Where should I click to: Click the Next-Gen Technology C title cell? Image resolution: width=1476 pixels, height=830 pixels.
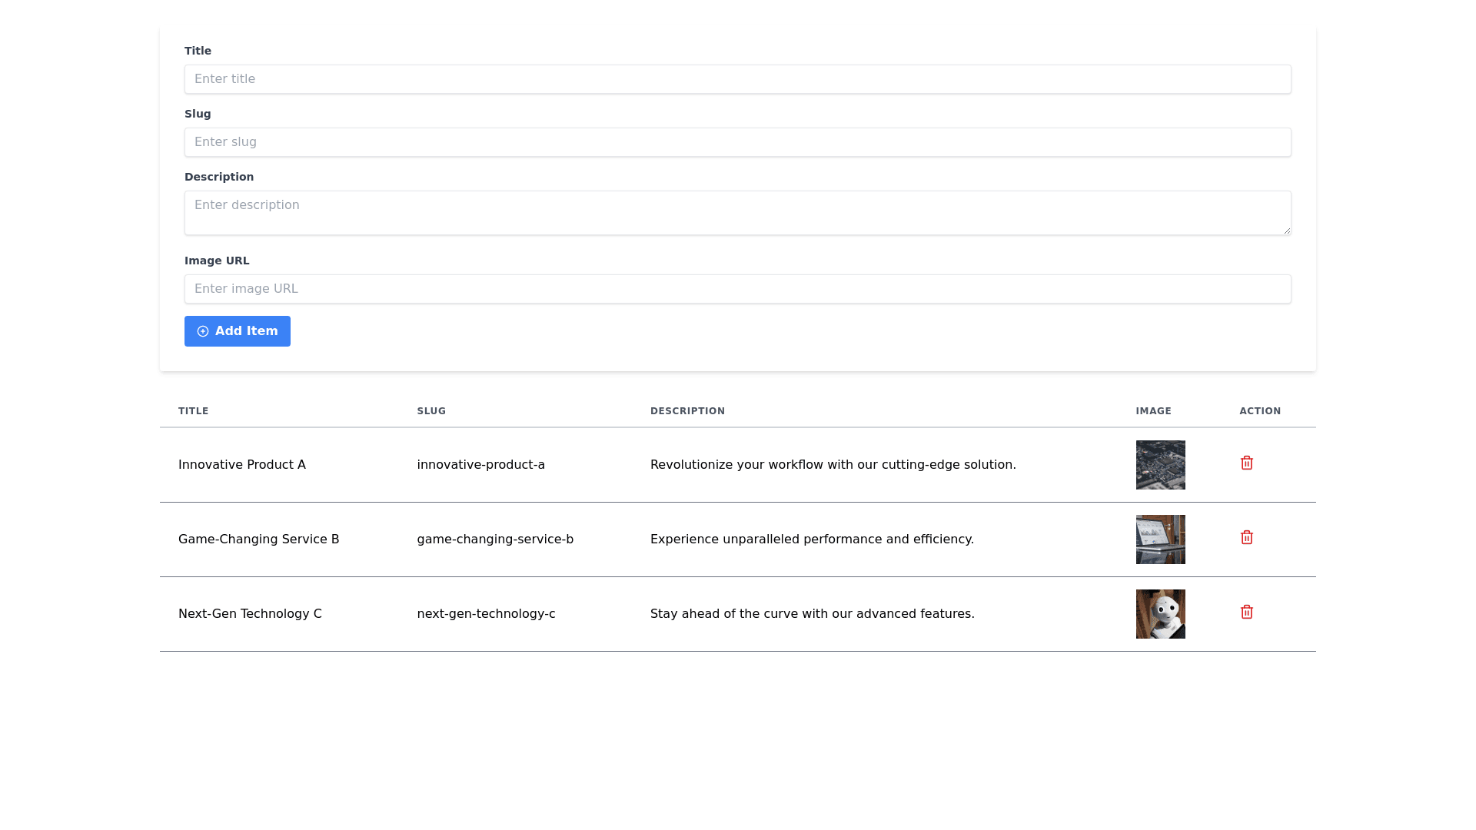coord(250,614)
